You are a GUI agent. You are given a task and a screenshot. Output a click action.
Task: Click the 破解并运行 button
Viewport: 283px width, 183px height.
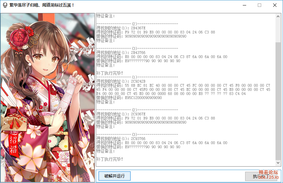click(115, 176)
